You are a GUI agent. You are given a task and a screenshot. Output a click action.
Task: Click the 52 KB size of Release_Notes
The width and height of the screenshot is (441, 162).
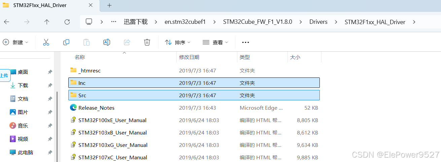310,108
